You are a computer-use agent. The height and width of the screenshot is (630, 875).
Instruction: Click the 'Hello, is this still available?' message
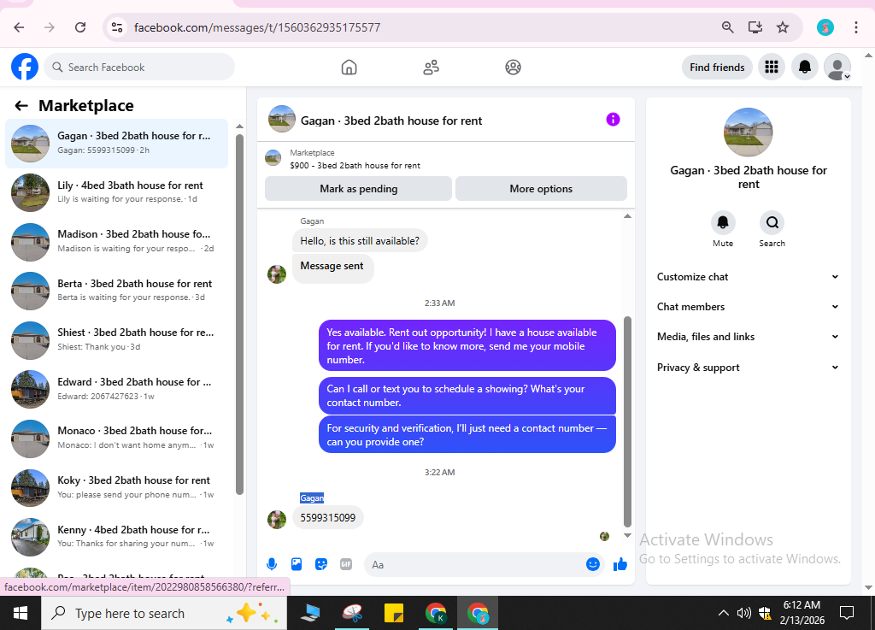pyautogui.click(x=360, y=241)
